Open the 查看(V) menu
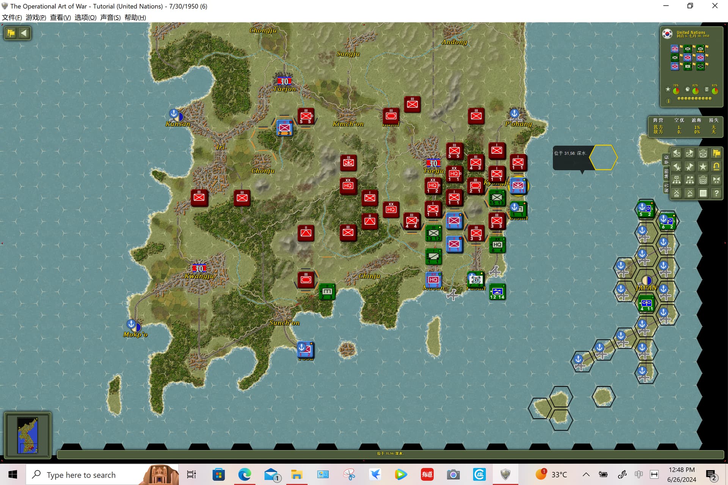 pos(60,17)
